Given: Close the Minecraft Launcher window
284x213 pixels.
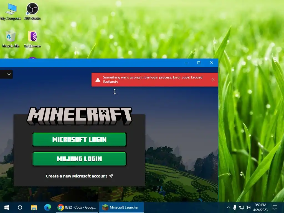Looking at the screenshot, I should tap(212, 63).
